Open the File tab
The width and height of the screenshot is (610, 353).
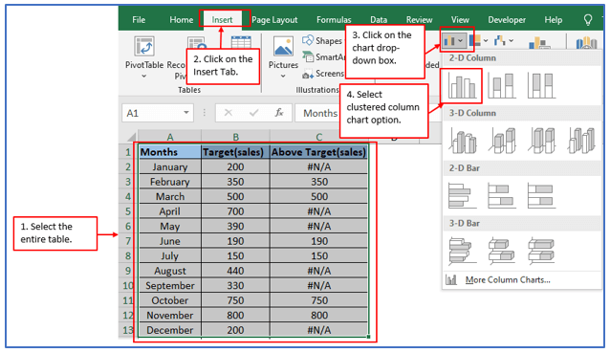point(139,19)
